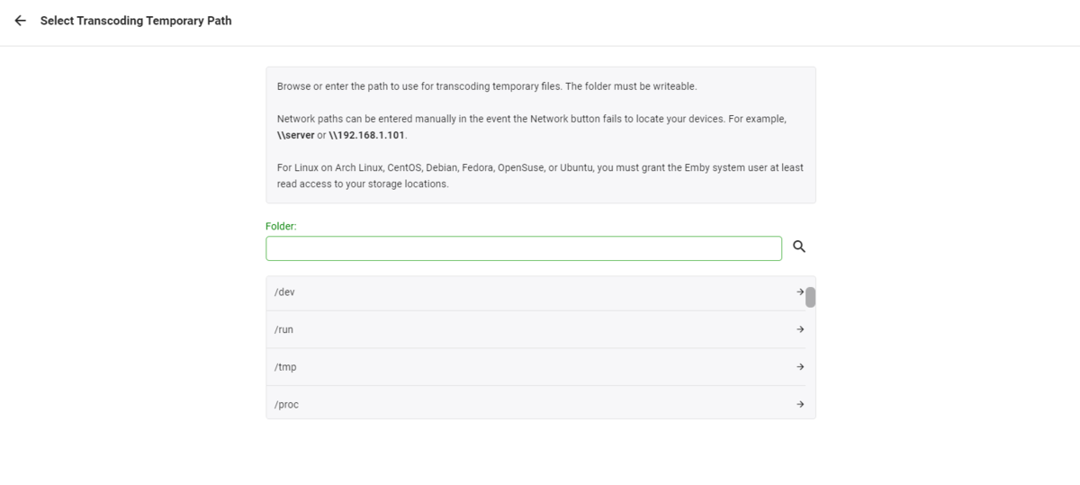This screenshot has width=1080, height=485.
Task: Click the arrow icon on /proc row
Action: click(x=800, y=405)
